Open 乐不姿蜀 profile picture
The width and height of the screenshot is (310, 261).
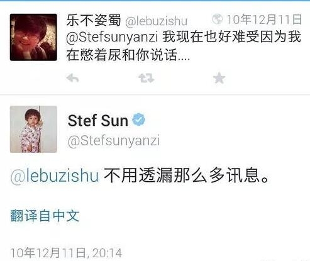click(33, 37)
